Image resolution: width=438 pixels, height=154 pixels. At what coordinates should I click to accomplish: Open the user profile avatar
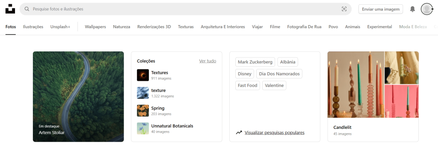[x=427, y=9]
